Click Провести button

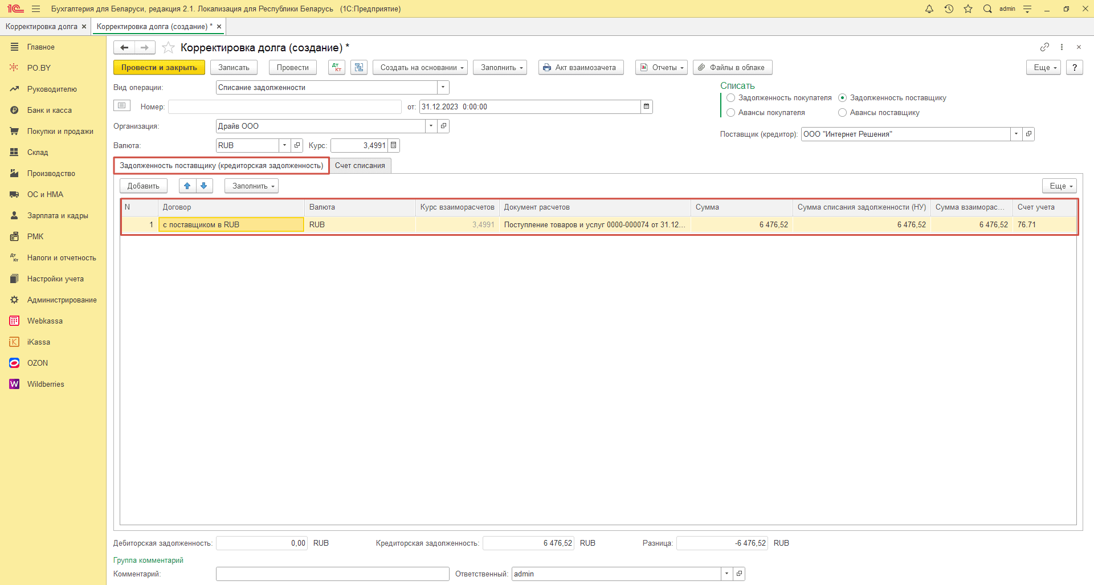(293, 67)
